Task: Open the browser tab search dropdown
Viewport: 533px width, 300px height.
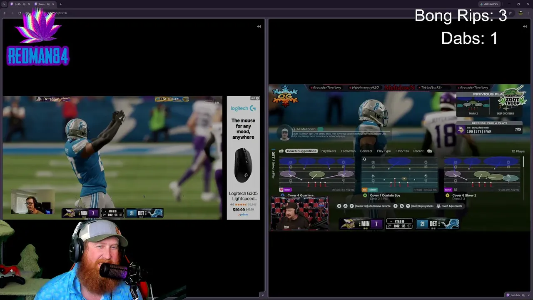Action: (4, 4)
